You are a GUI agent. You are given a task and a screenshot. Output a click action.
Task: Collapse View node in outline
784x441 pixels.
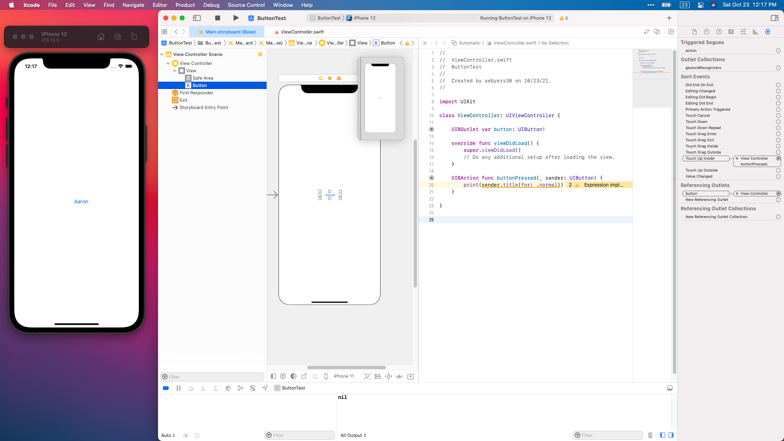pyautogui.click(x=175, y=71)
